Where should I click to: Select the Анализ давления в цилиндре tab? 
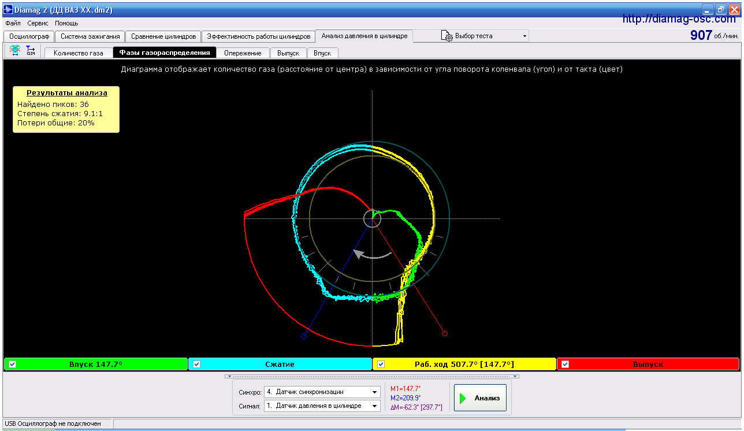coord(364,36)
